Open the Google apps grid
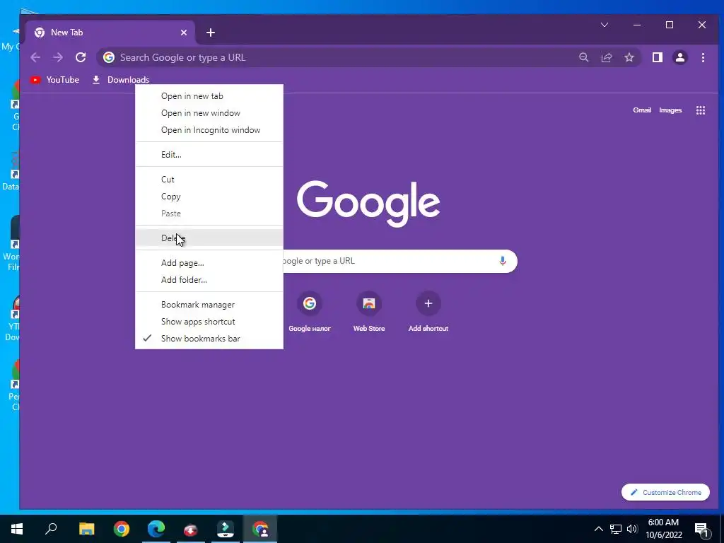The width and height of the screenshot is (724, 543). click(701, 110)
